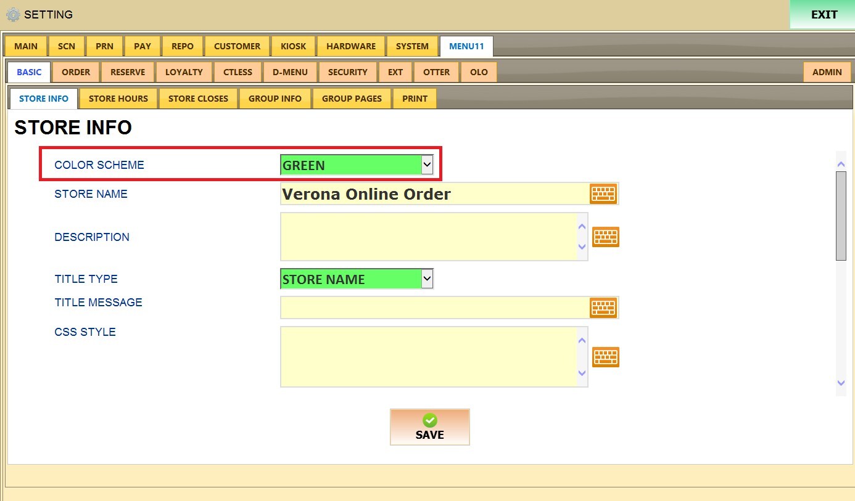Click Description box scroll down arrow
855x501 pixels.
pos(582,247)
